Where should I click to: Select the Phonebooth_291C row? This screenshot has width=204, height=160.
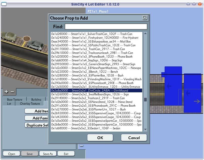tap(96, 106)
